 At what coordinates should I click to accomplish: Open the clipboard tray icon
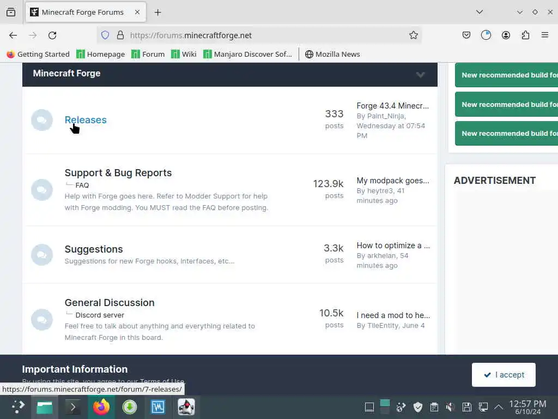[434, 407]
